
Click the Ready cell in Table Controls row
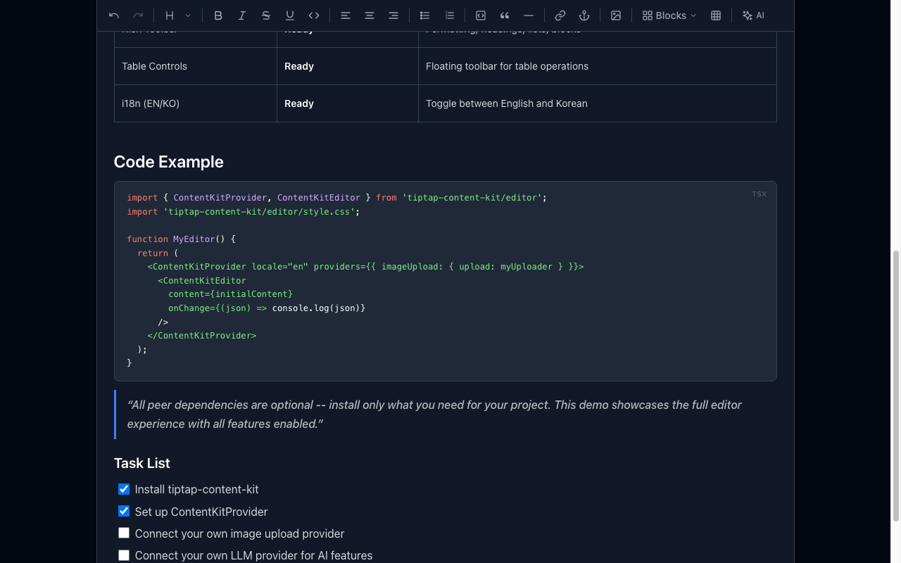point(348,66)
